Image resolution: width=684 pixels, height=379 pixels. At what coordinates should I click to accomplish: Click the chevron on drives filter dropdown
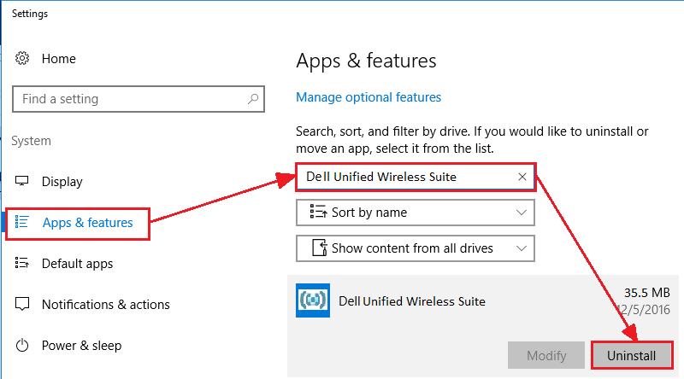click(522, 248)
